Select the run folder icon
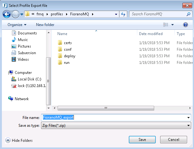The width and height of the screenshot is (194, 149). pos(60,62)
